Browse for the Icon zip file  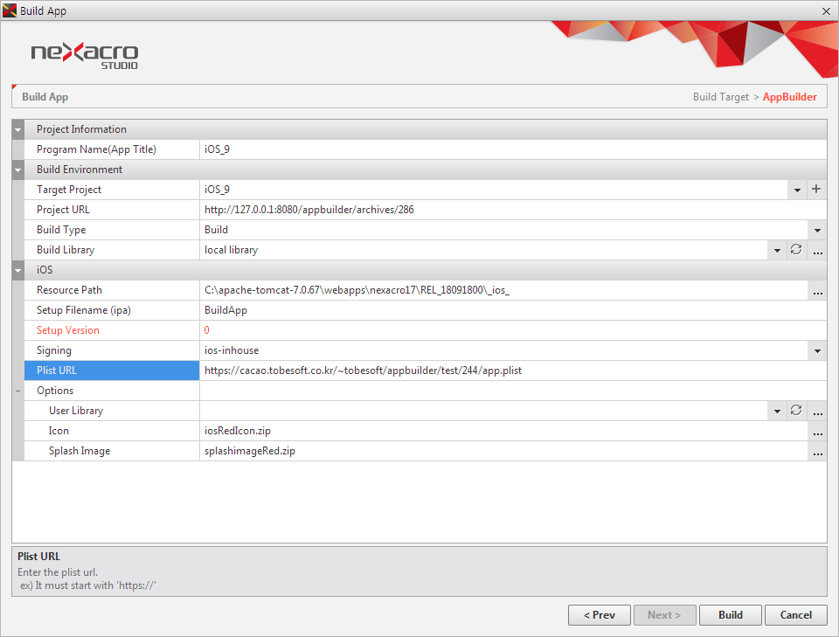(817, 431)
